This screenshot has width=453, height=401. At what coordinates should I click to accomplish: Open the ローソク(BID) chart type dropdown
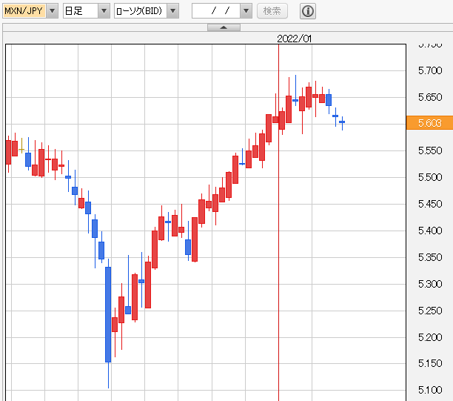coord(172,11)
